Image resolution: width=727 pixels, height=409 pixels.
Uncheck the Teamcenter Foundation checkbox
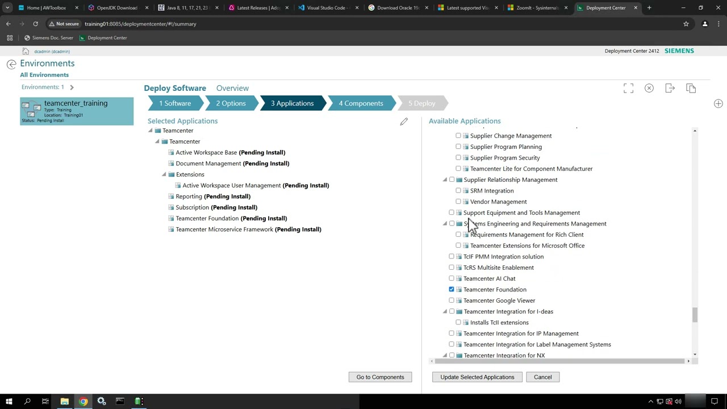(x=452, y=290)
